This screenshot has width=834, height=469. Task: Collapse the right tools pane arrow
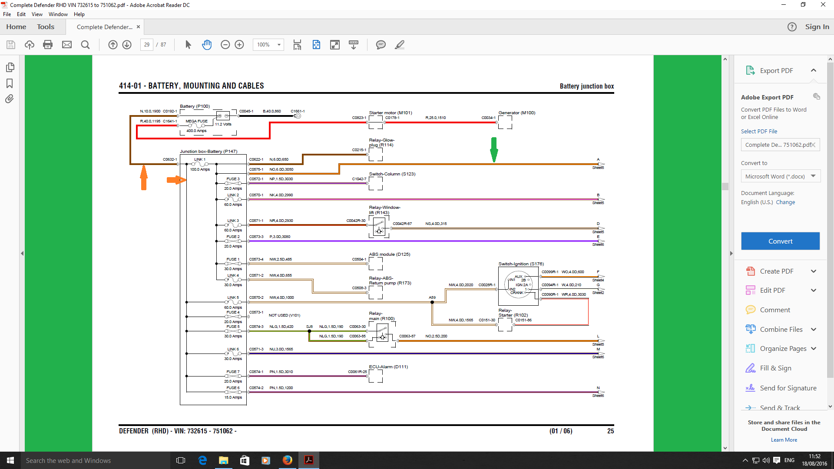731,253
